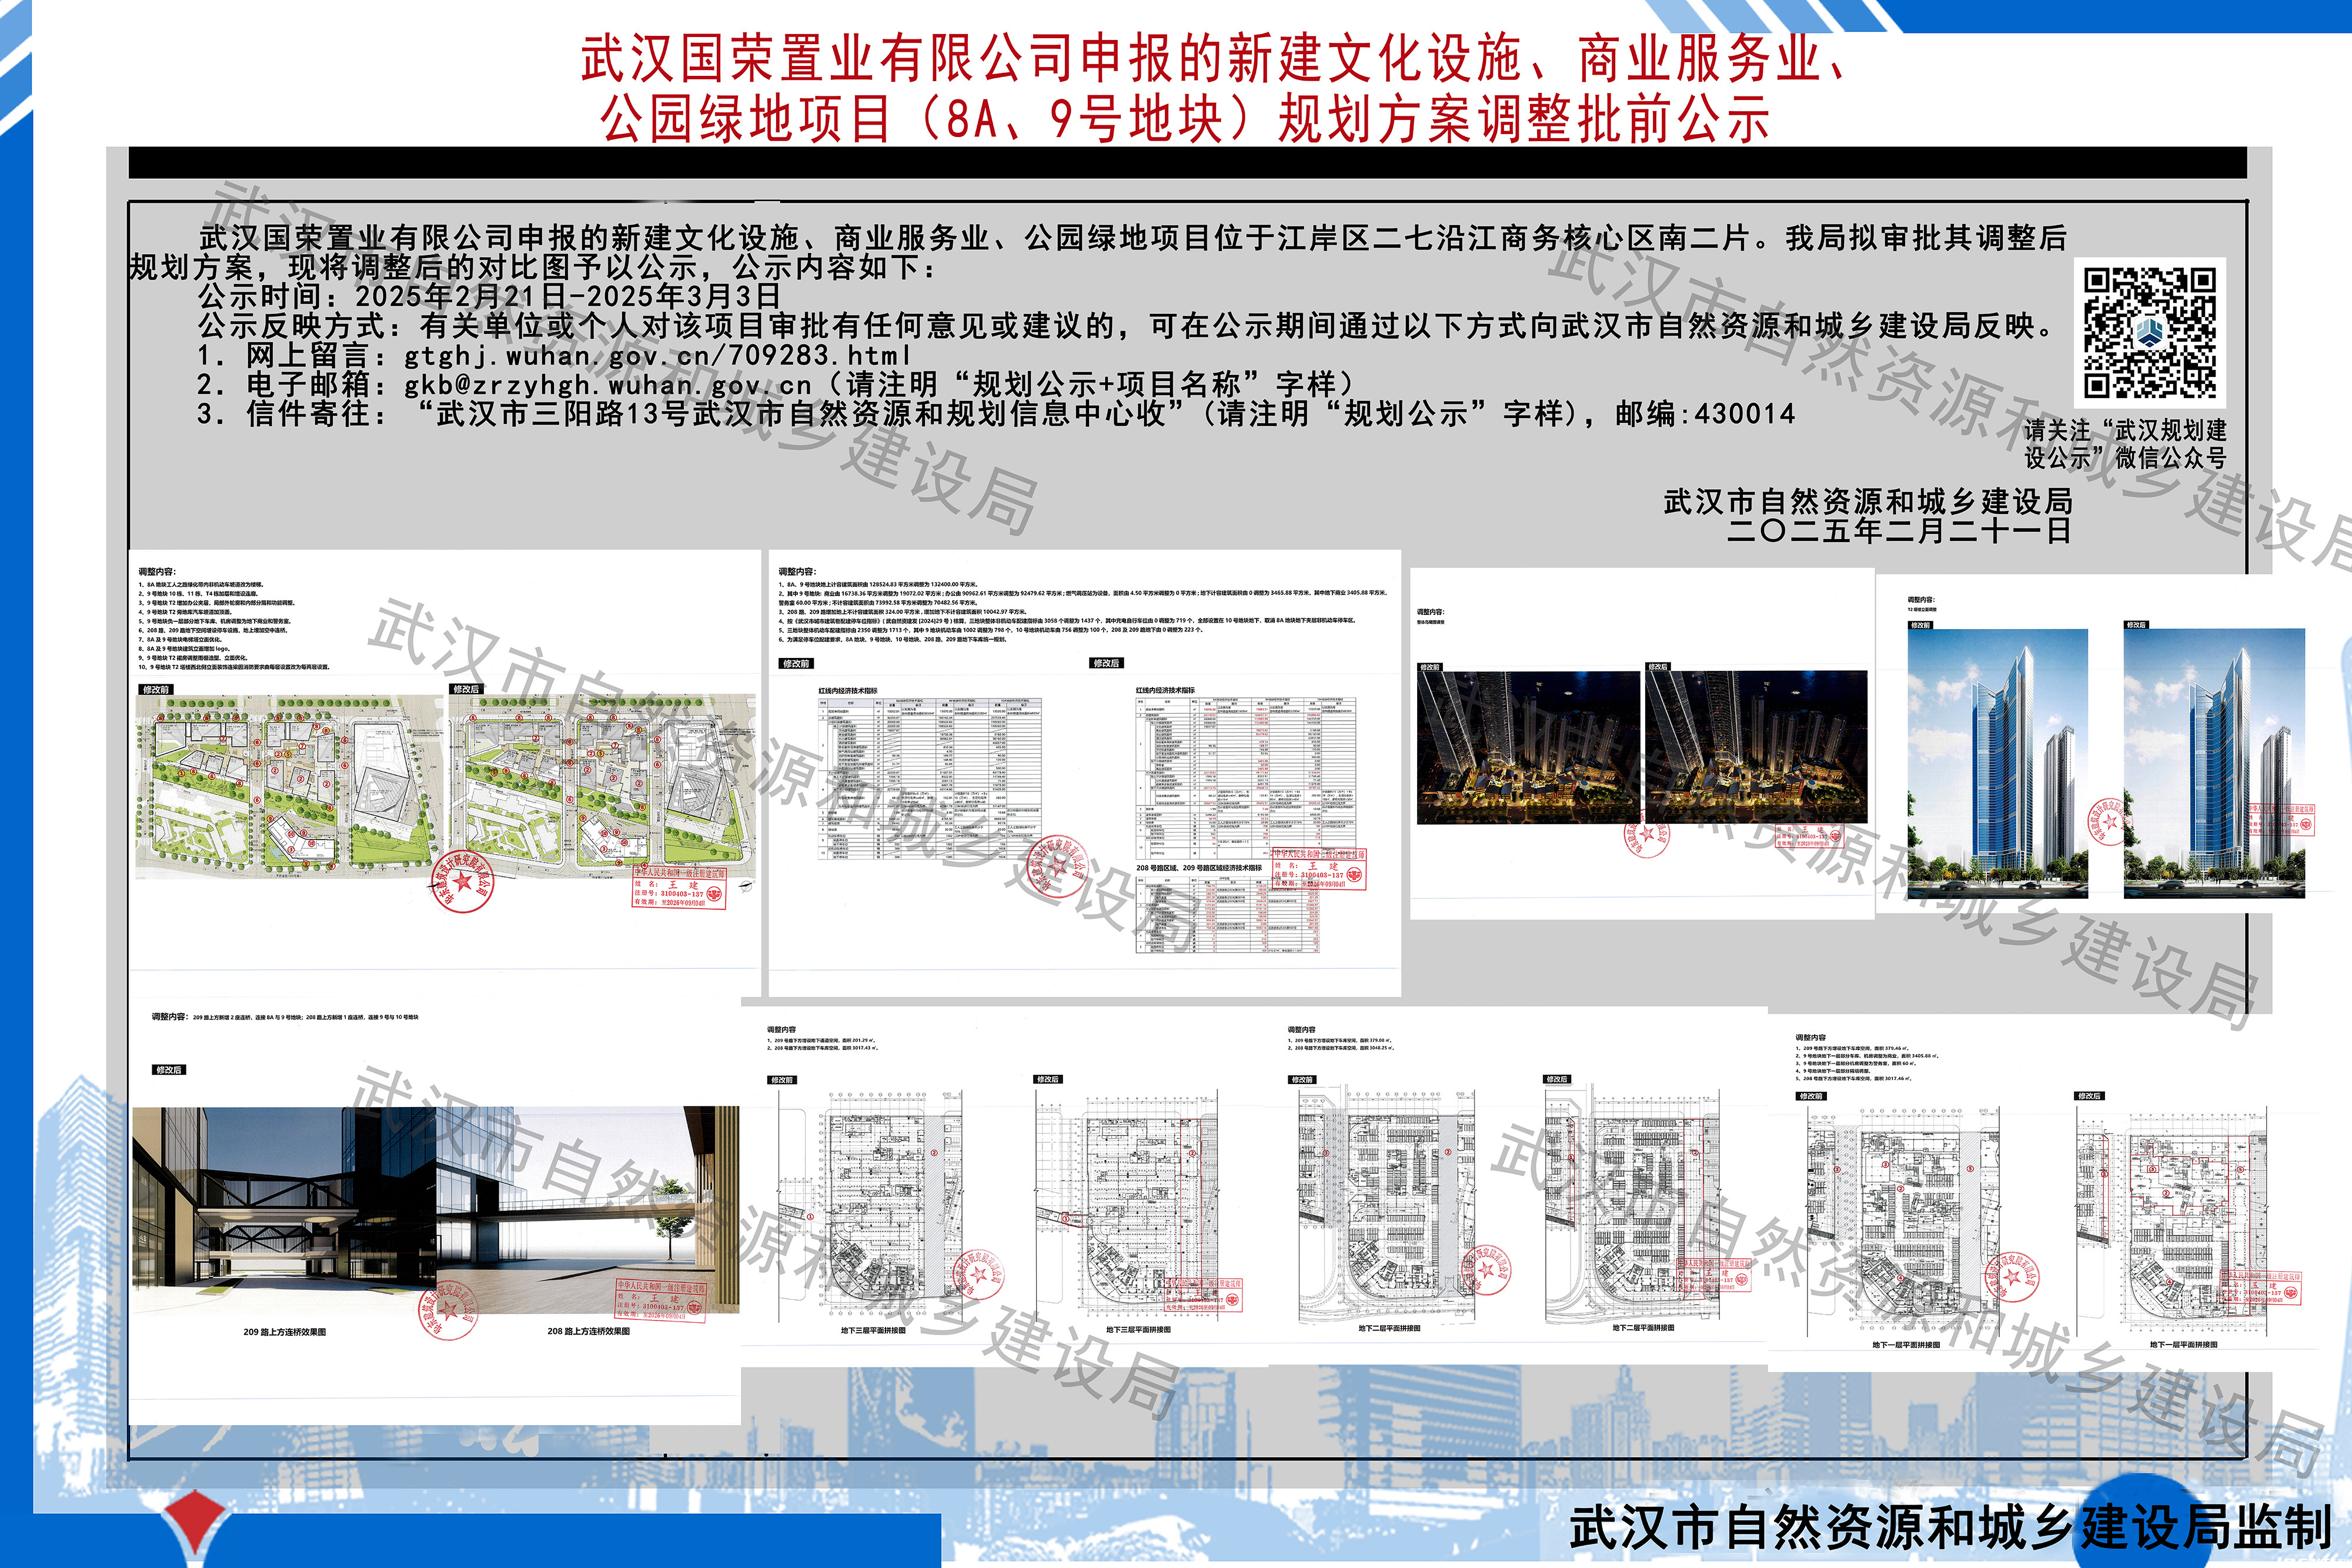Click the line starting 公示反映方式
Screen dimensions: 2352x1568
[x=1126, y=326]
